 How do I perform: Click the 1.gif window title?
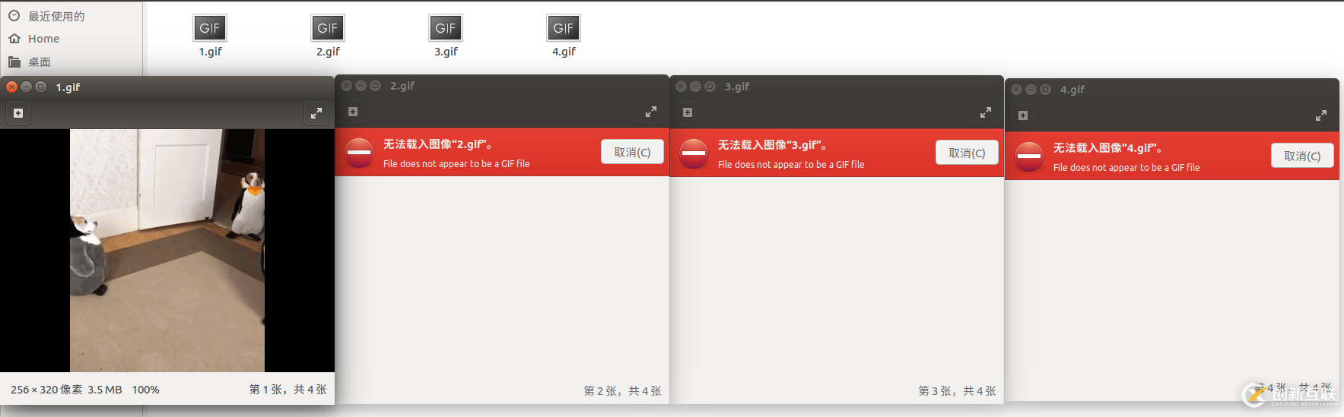(68, 87)
